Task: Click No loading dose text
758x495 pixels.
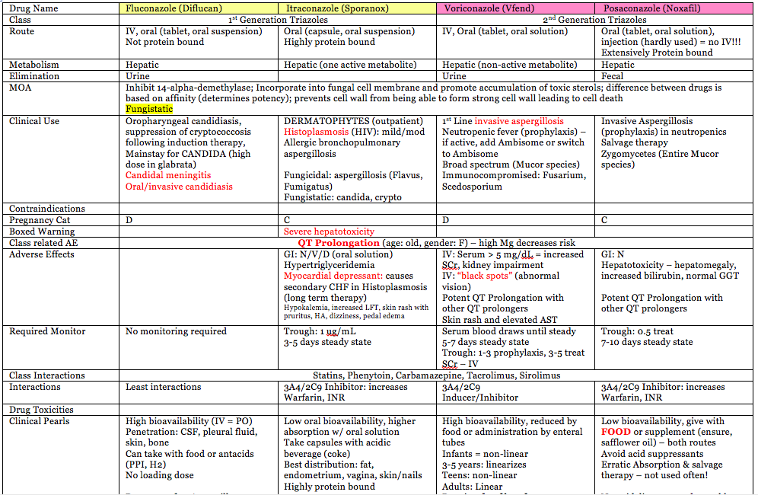Action: click(x=160, y=475)
